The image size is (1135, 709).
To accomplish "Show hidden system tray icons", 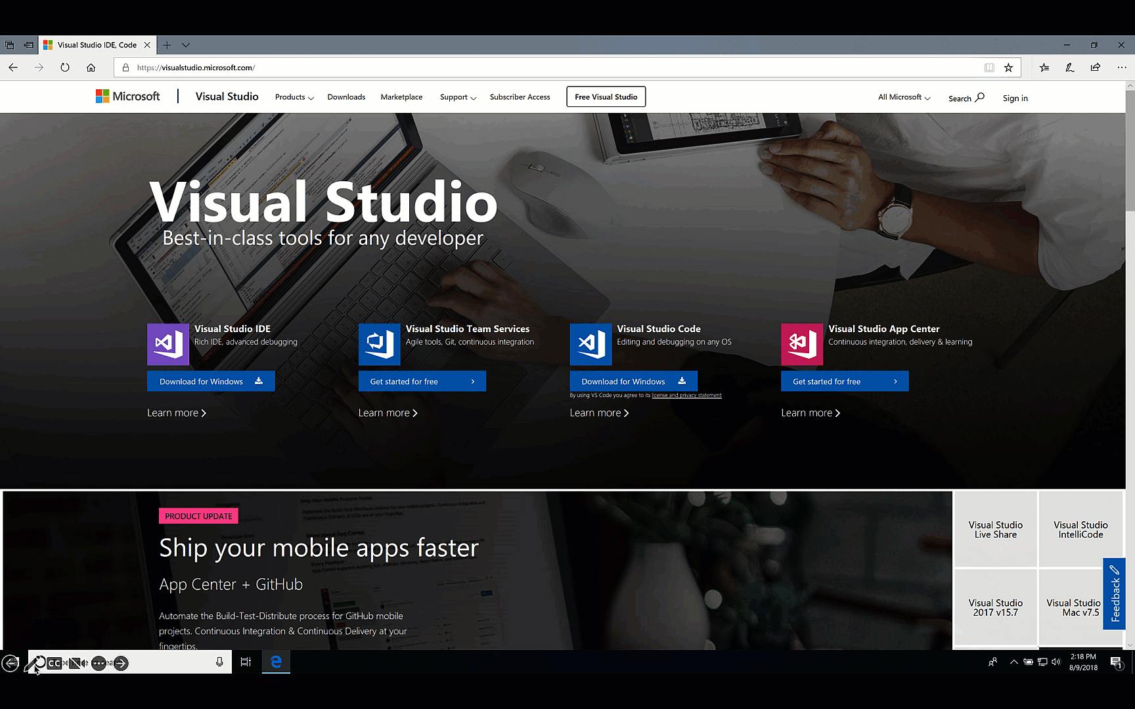I will tap(1013, 662).
